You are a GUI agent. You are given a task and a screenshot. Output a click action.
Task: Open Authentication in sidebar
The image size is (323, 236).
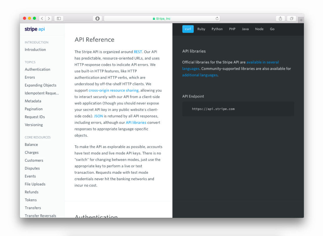pos(38,69)
